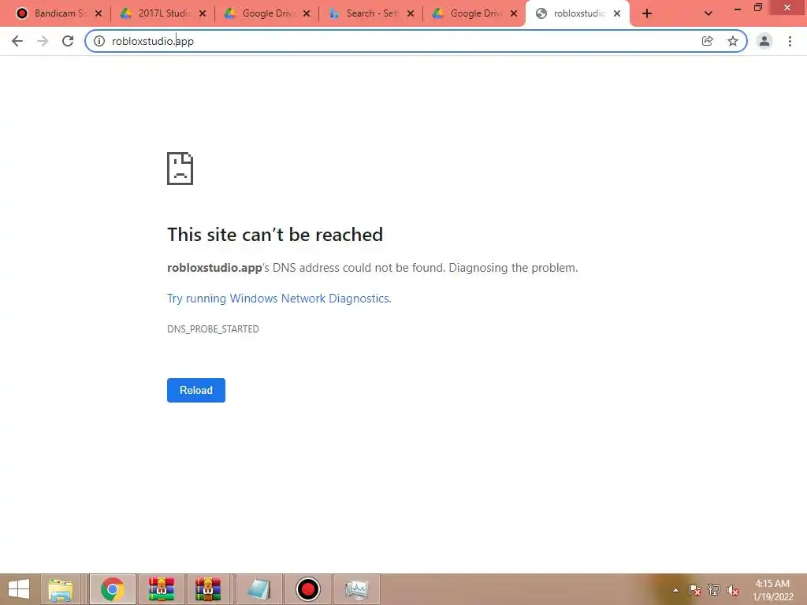Screen dimensions: 807x605
Task: Open the notepad-like taskbar icon
Action: point(258,589)
